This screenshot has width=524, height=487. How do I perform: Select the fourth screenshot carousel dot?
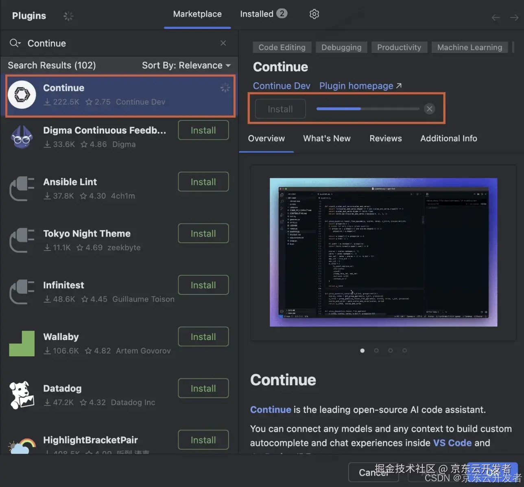pyautogui.click(x=404, y=351)
